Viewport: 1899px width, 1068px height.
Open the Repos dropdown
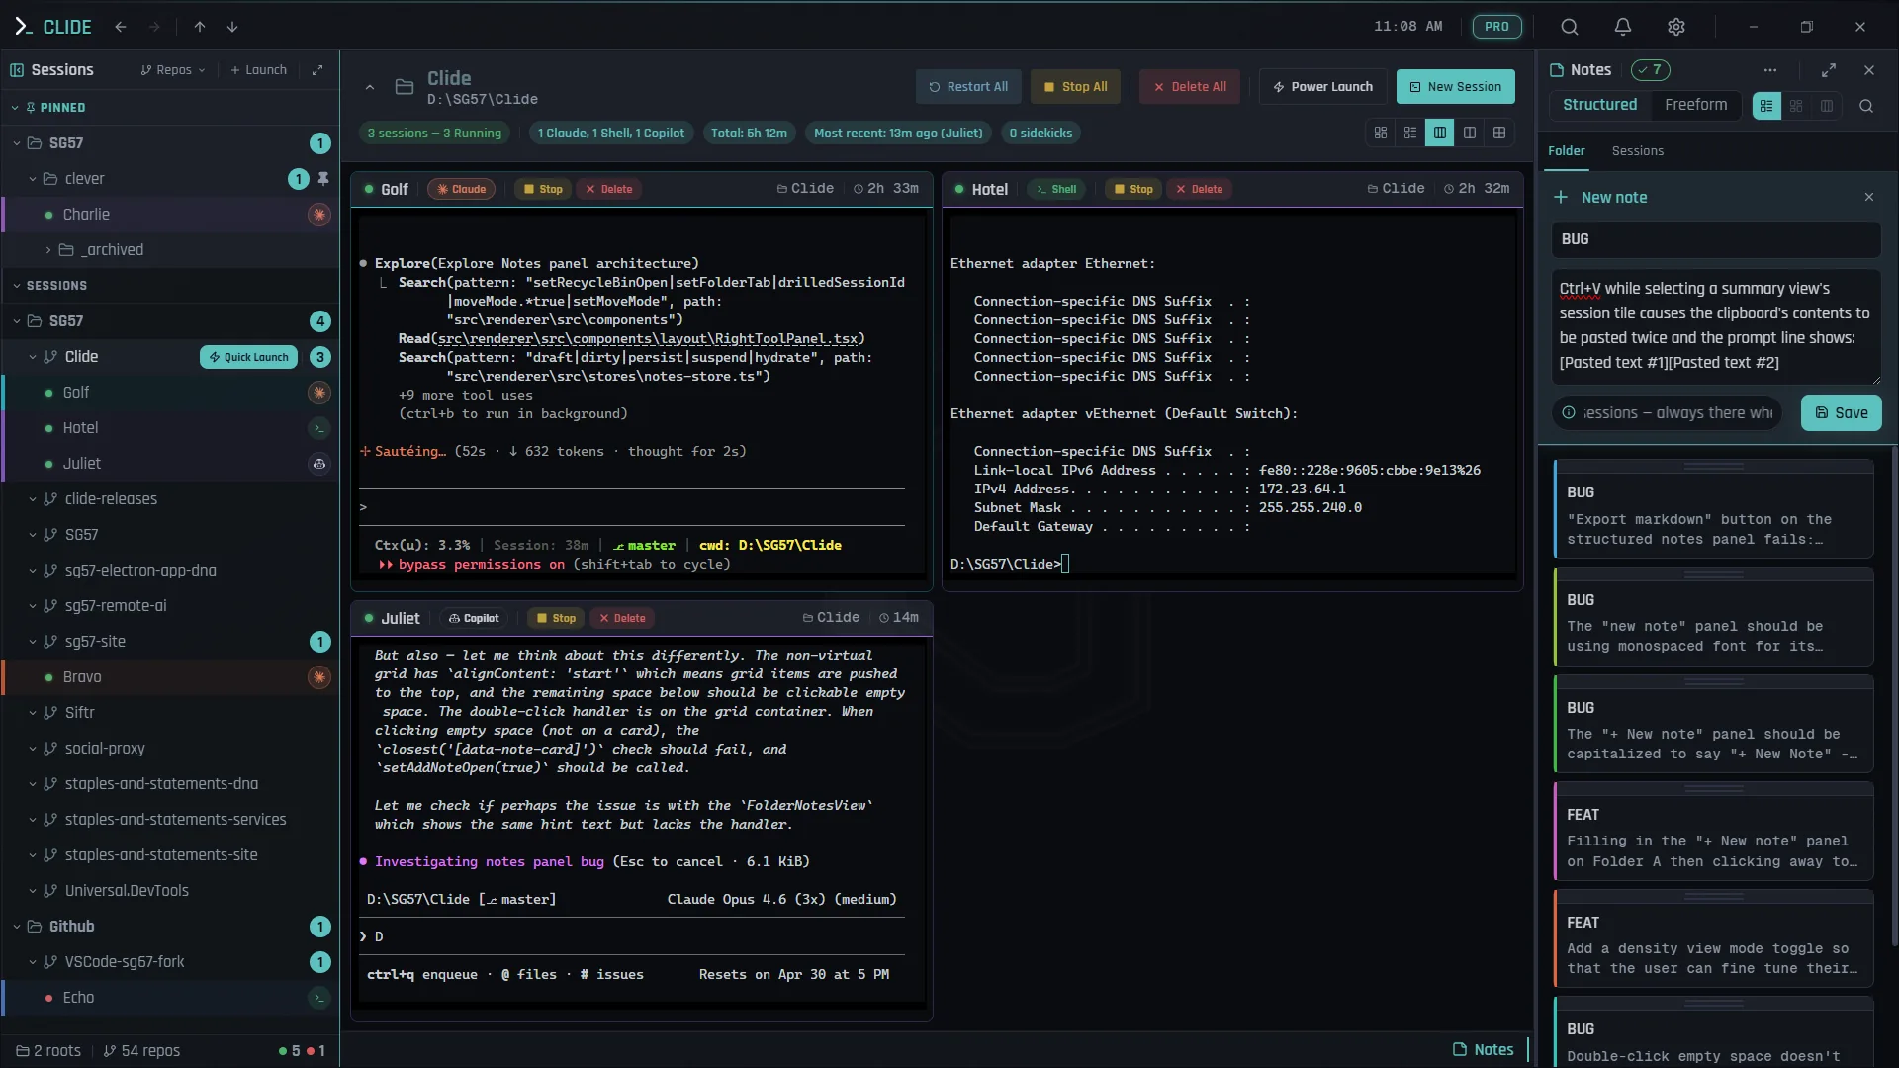[x=173, y=70]
